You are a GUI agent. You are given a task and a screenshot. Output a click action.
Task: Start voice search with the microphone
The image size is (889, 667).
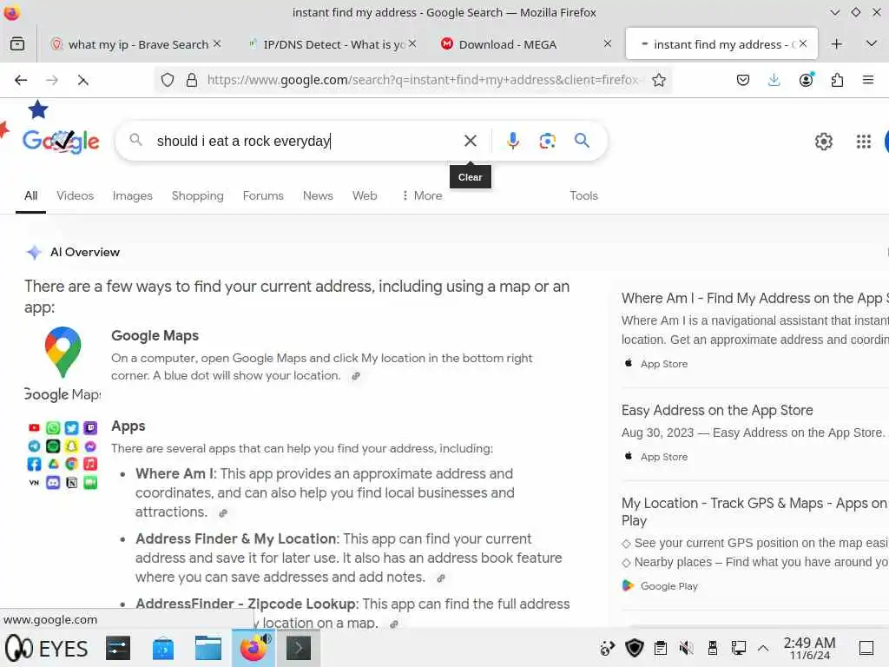pos(512,141)
